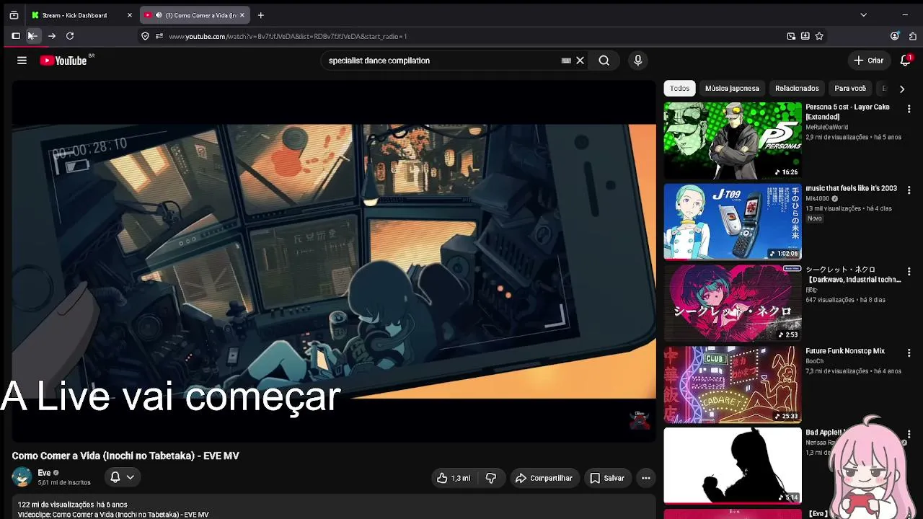Expand the subscription notification dropdown arrow
The width and height of the screenshot is (923, 519).
point(131,477)
